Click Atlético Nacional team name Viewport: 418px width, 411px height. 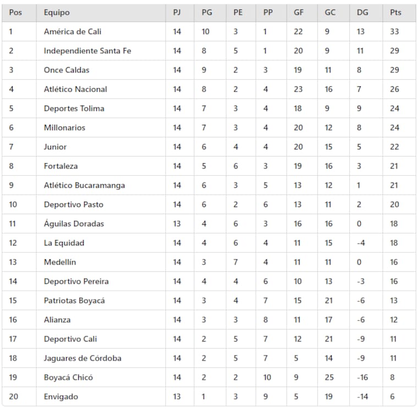pyautogui.click(x=75, y=90)
